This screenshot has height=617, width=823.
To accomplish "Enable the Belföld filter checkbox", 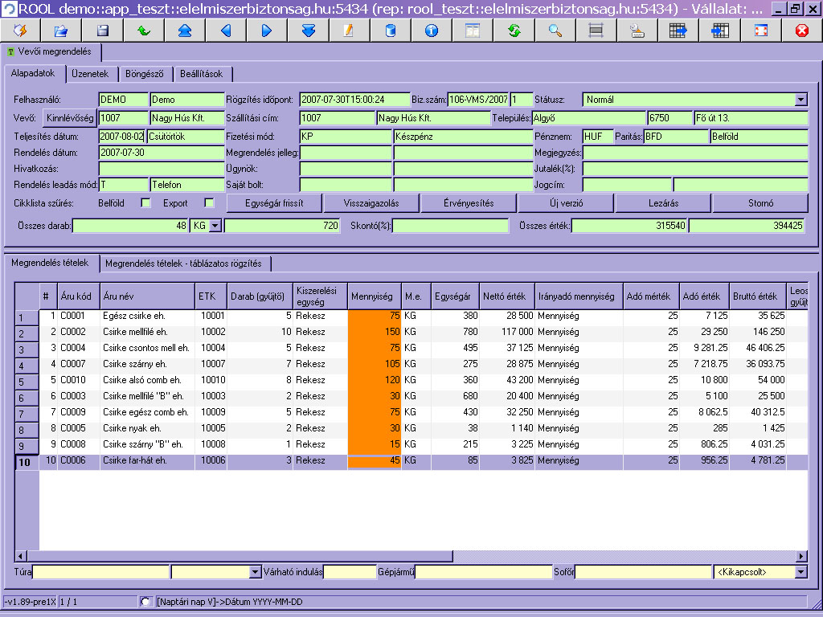I will coord(145,203).
